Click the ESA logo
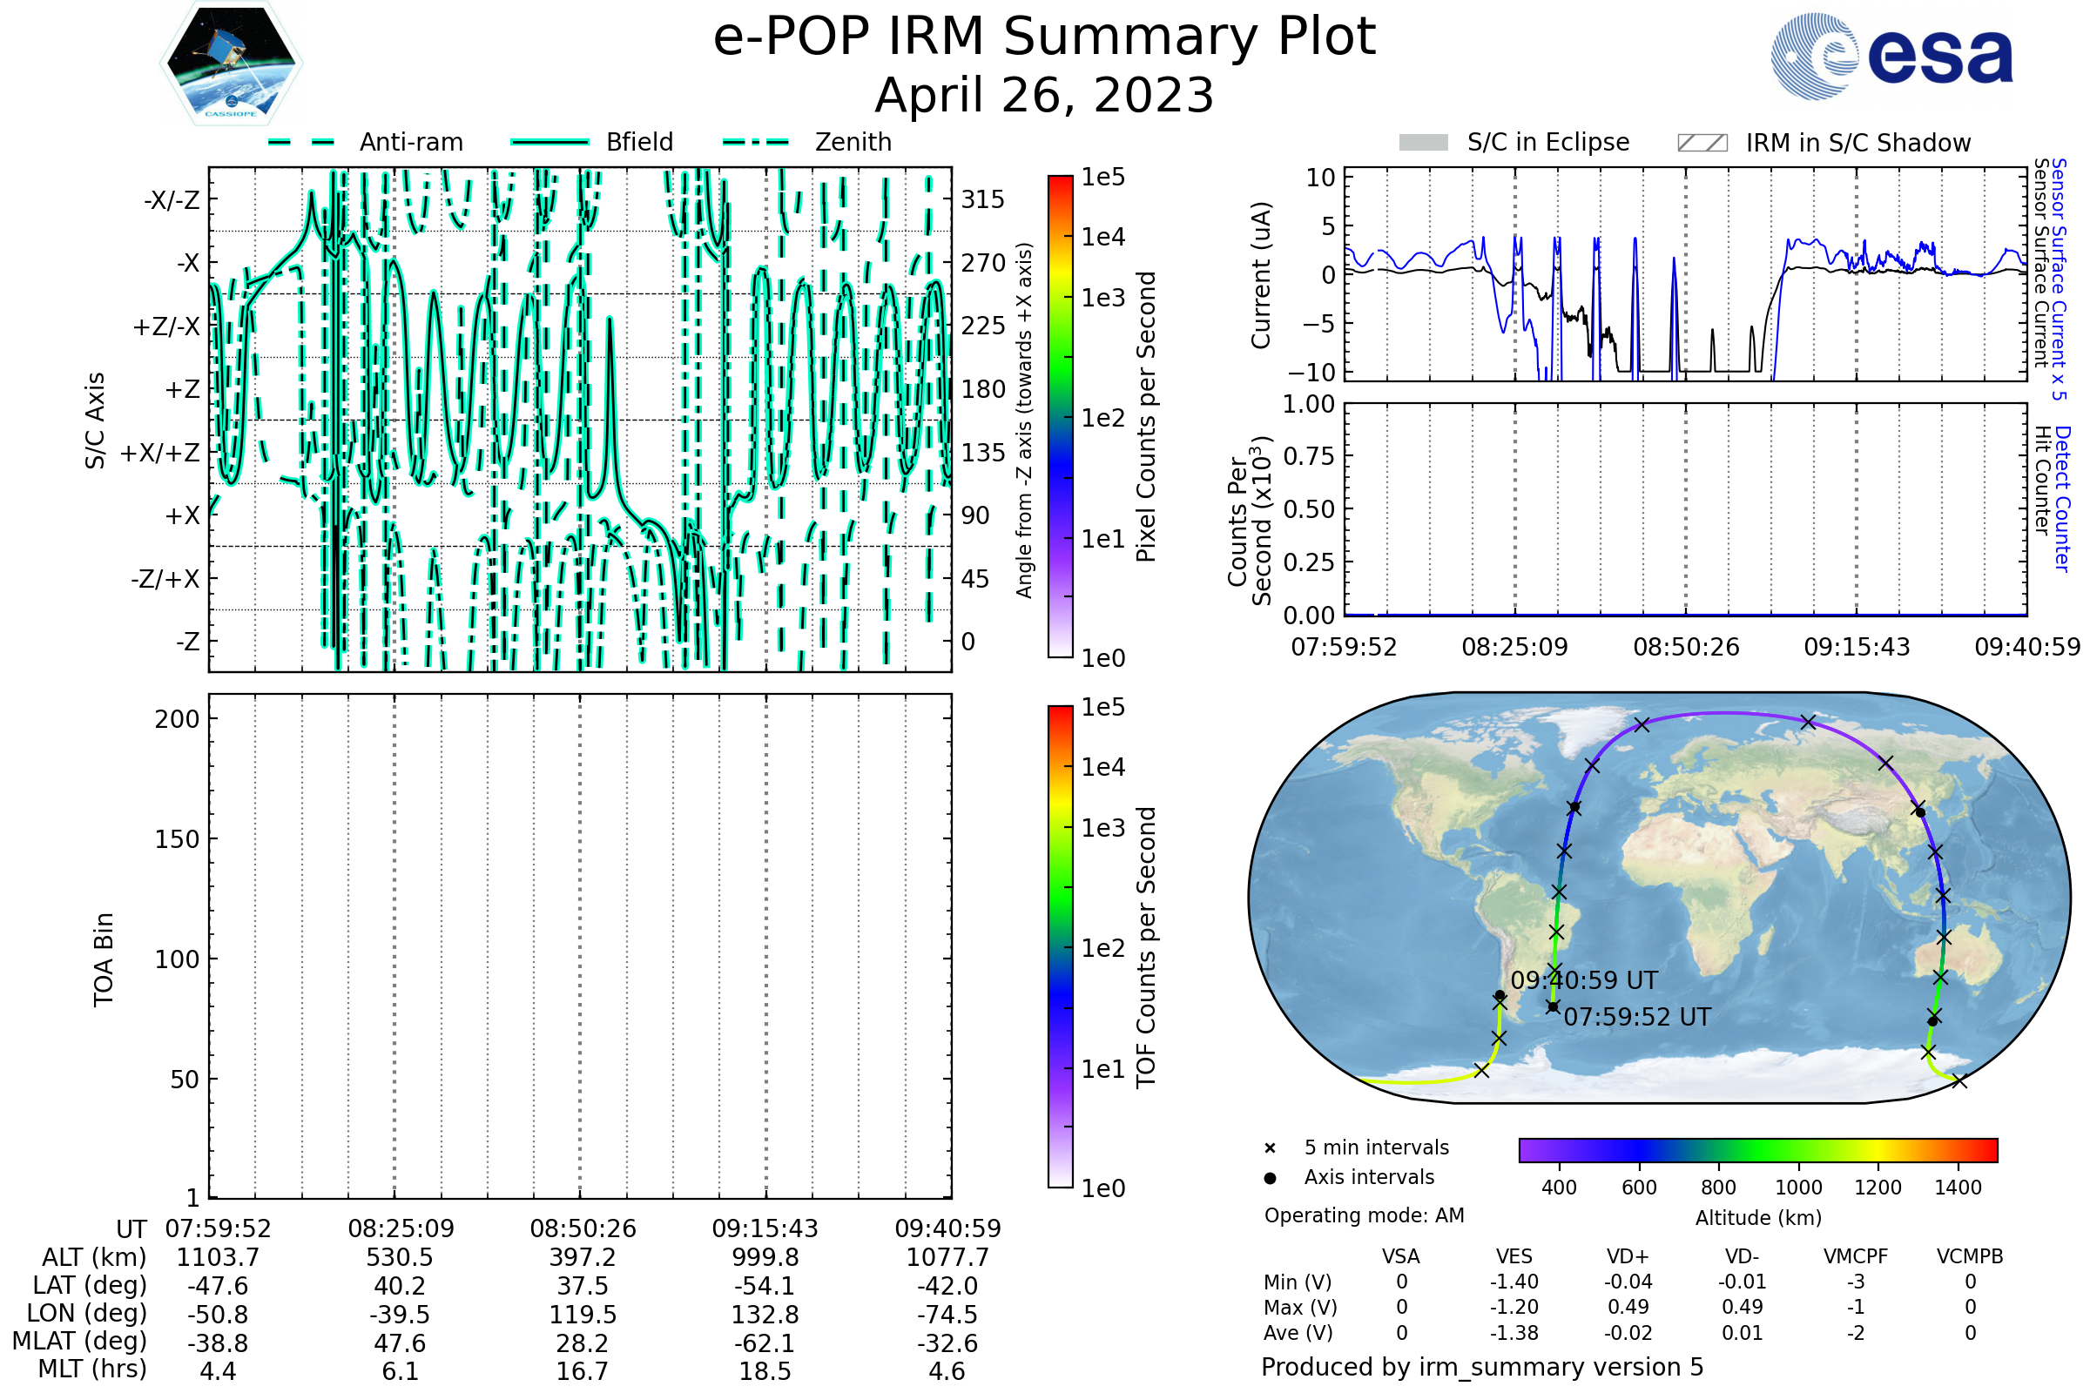Viewport: 2090px width, 1393px height. click(1891, 55)
